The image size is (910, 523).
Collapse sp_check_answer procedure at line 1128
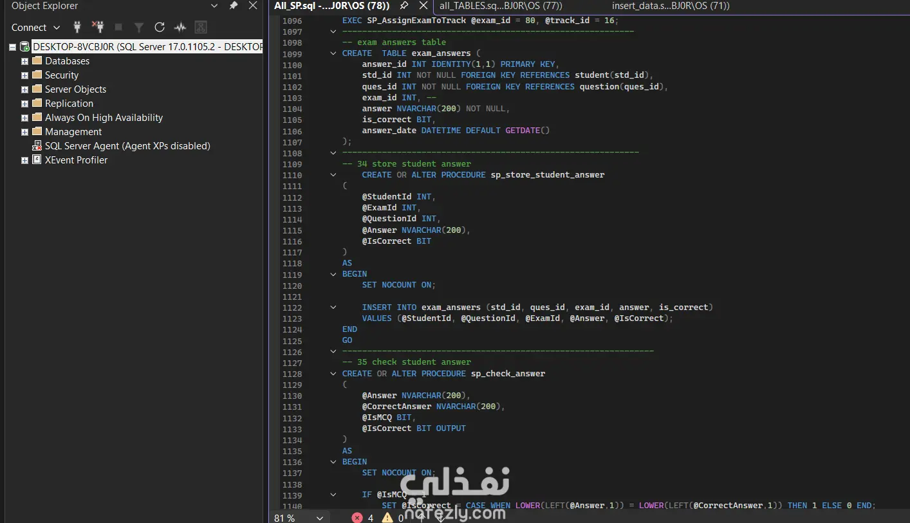point(333,374)
